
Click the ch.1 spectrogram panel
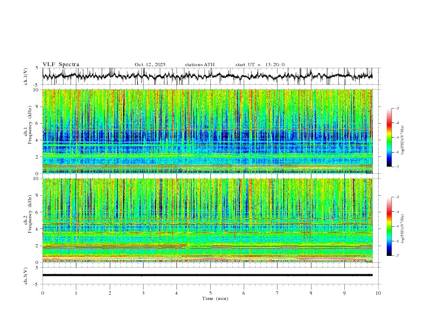point(207,131)
